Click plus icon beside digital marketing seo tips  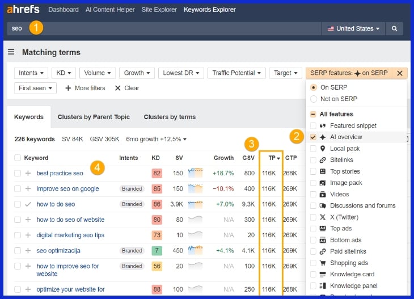tap(28, 235)
